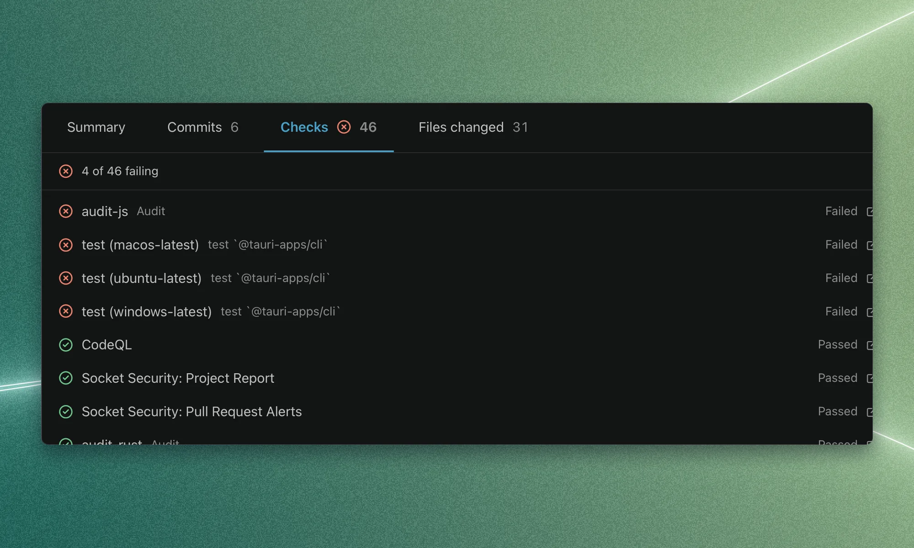Click the Passed status text for CodeQL
This screenshot has height=548, width=914.
coord(838,344)
